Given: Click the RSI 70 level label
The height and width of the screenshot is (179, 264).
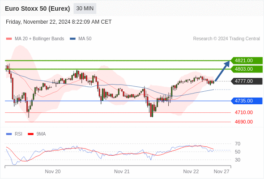Looking at the screenshot, I should [x=238, y=144].
